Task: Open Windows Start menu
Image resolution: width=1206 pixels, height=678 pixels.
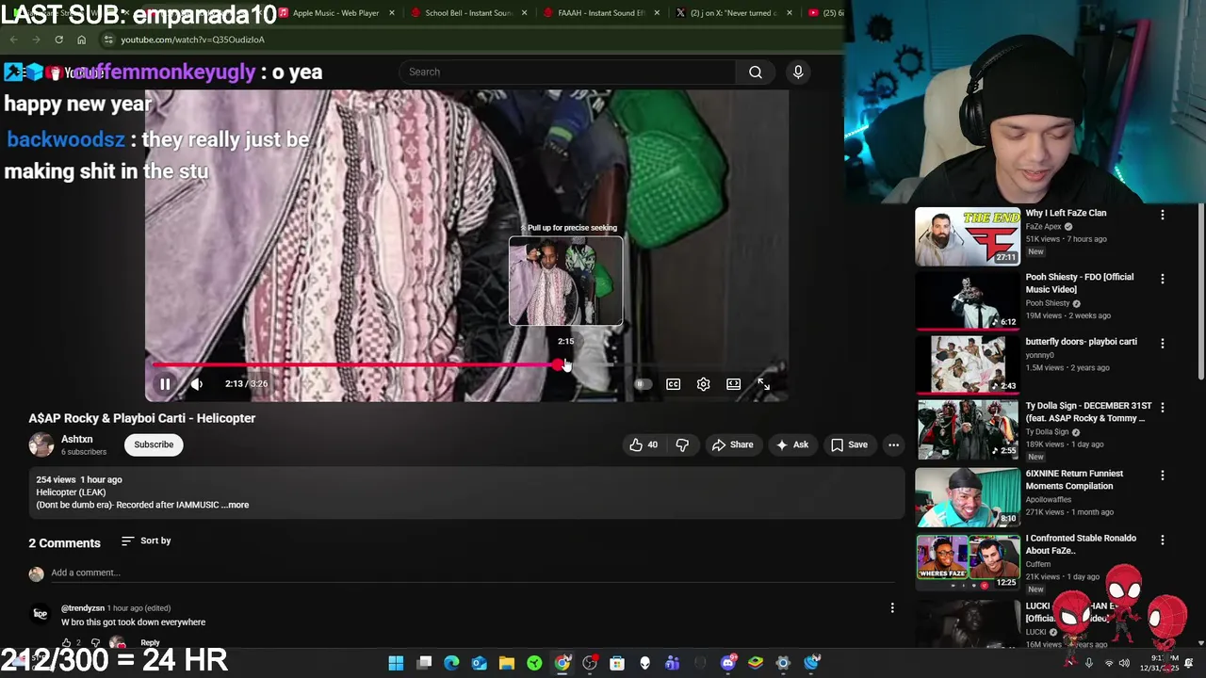Action: coord(396,663)
